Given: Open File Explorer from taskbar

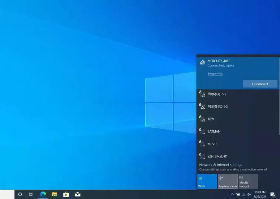Looking at the screenshot, I should (x=54, y=194).
